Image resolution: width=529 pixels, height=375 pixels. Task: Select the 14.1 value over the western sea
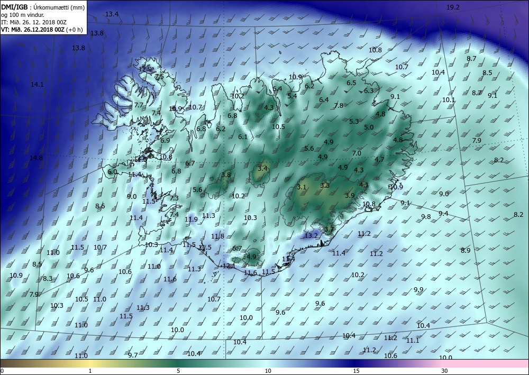37,85
